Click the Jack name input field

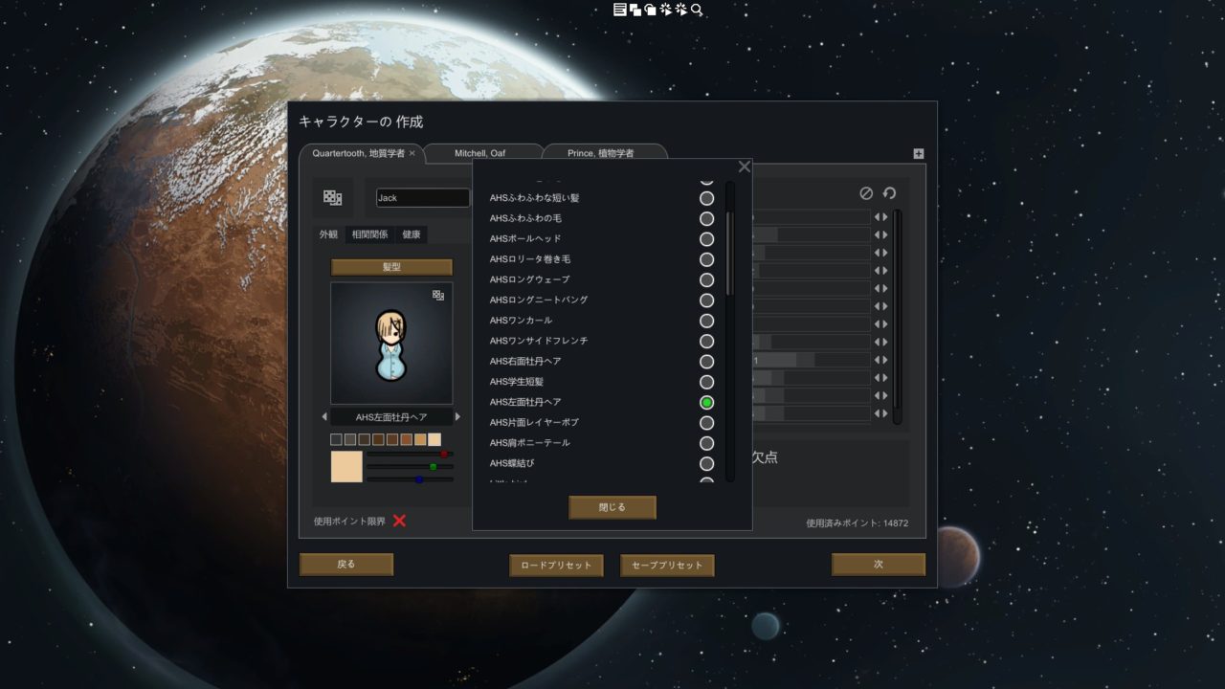[x=421, y=197]
